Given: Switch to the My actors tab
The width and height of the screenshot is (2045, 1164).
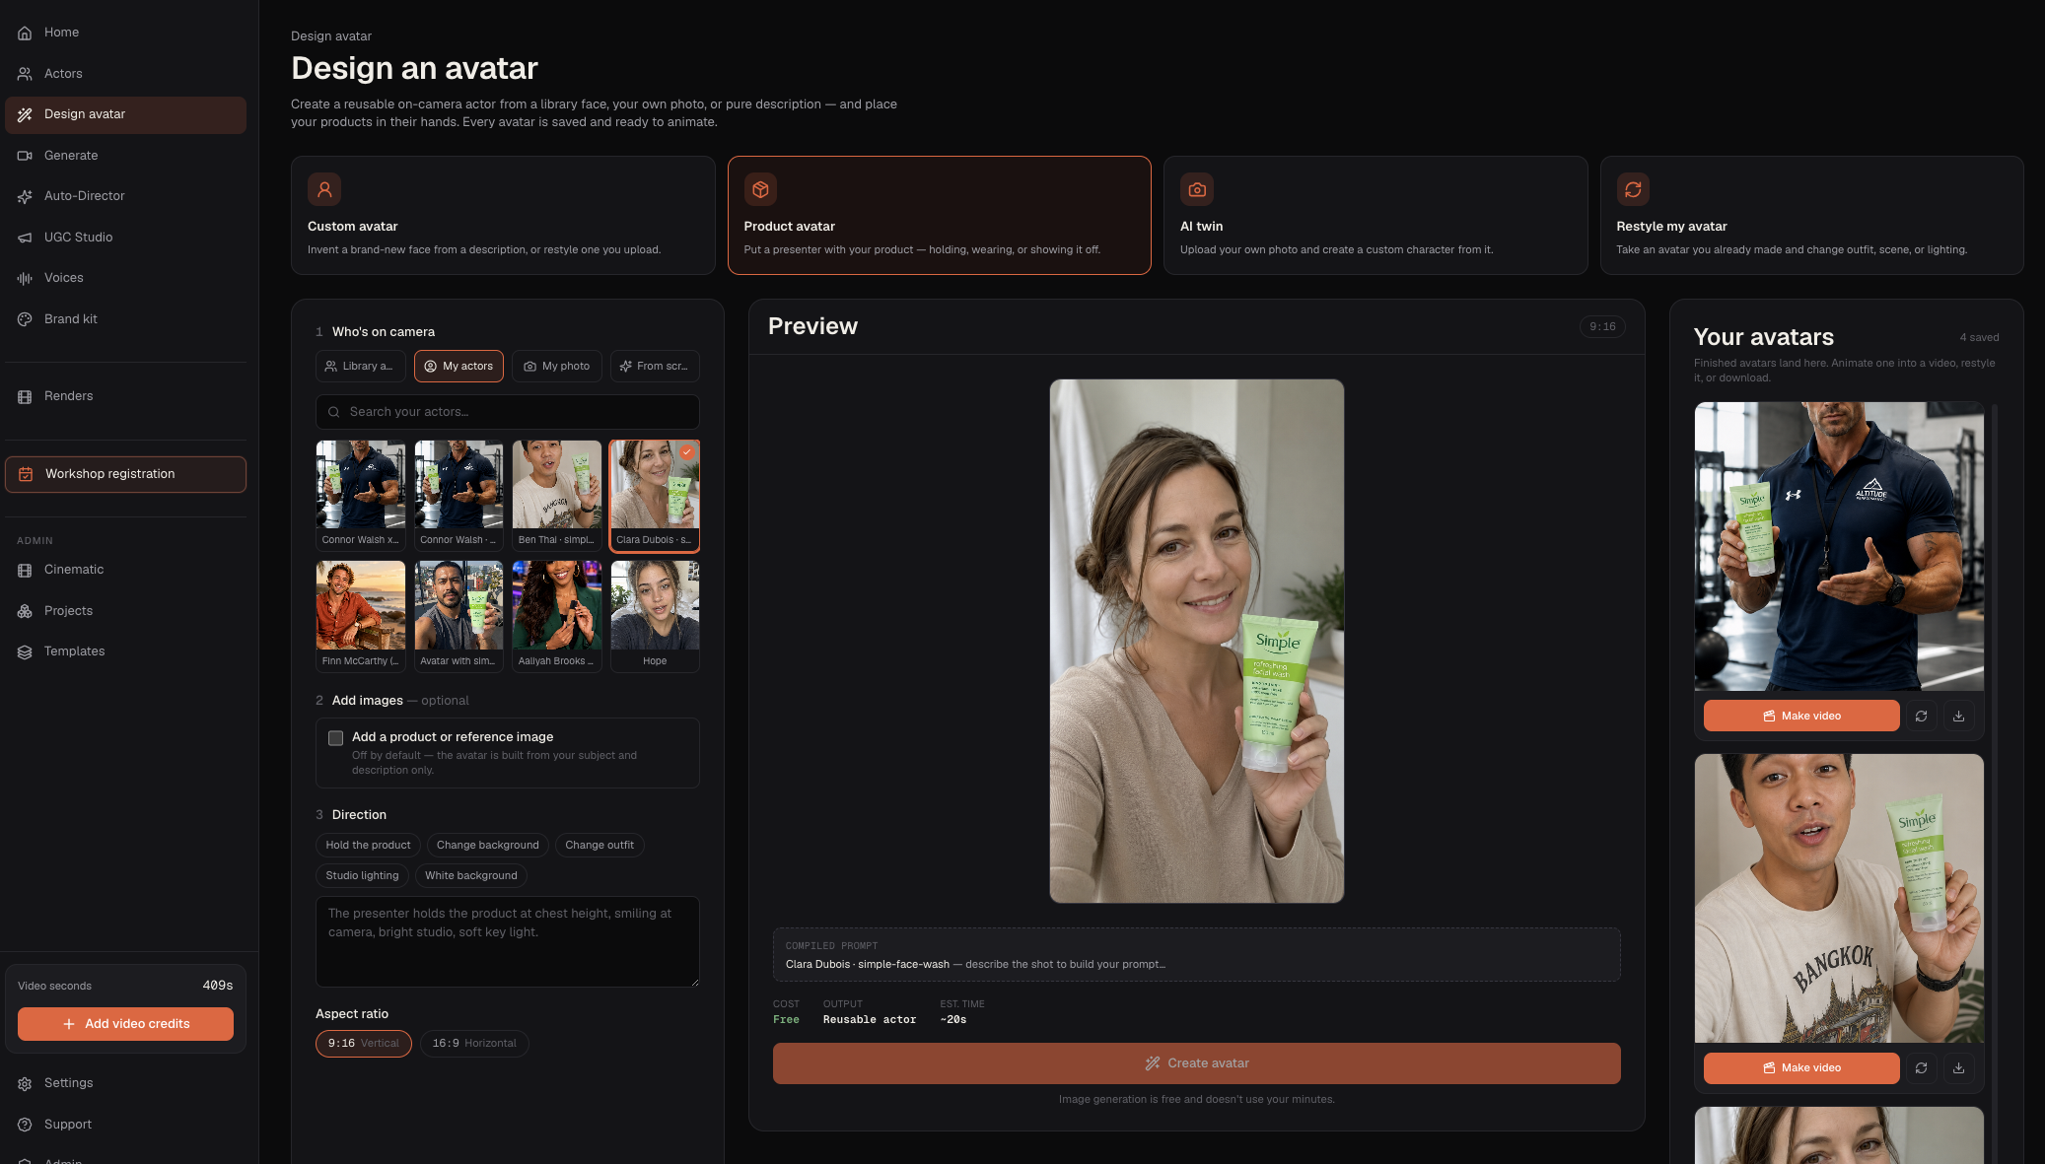Looking at the screenshot, I should (458, 367).
